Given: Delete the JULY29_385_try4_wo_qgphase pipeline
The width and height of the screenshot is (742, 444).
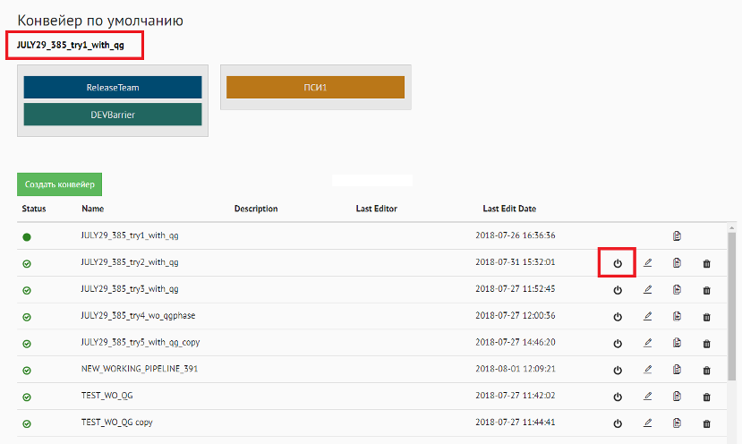Looking at the screenshot, I should point(707,317).
